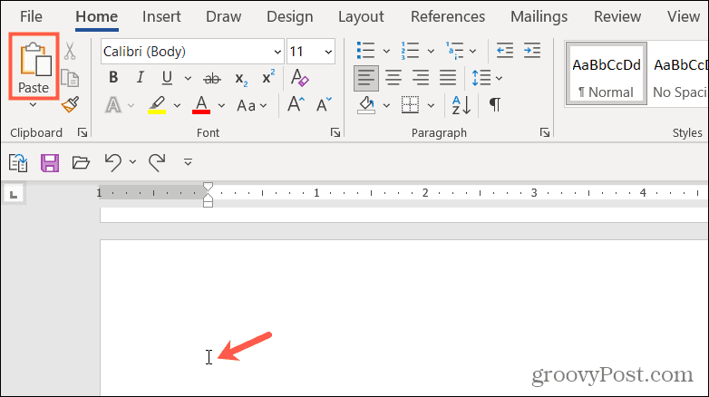Switch to the Insert tab
Screen dimensions: 709x397
[x=161, y=16]
